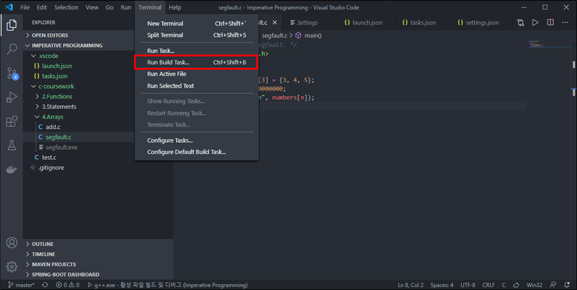Choose Configure Default Build Task... entry
The width and height of the screenshot is (577, 290).
(197, 152)
